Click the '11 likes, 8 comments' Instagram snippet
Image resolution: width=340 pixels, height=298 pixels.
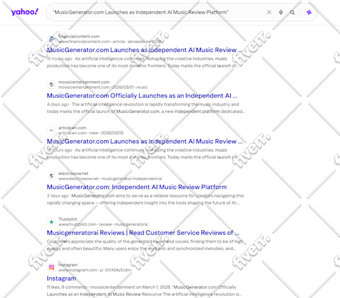point(144,291)
